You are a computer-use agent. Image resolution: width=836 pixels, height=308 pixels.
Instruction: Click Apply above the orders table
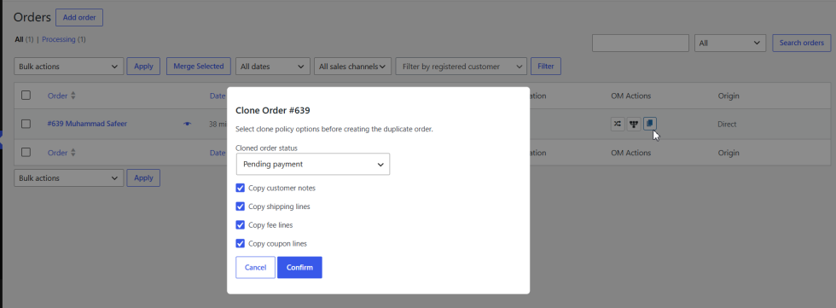pos(143,67)
